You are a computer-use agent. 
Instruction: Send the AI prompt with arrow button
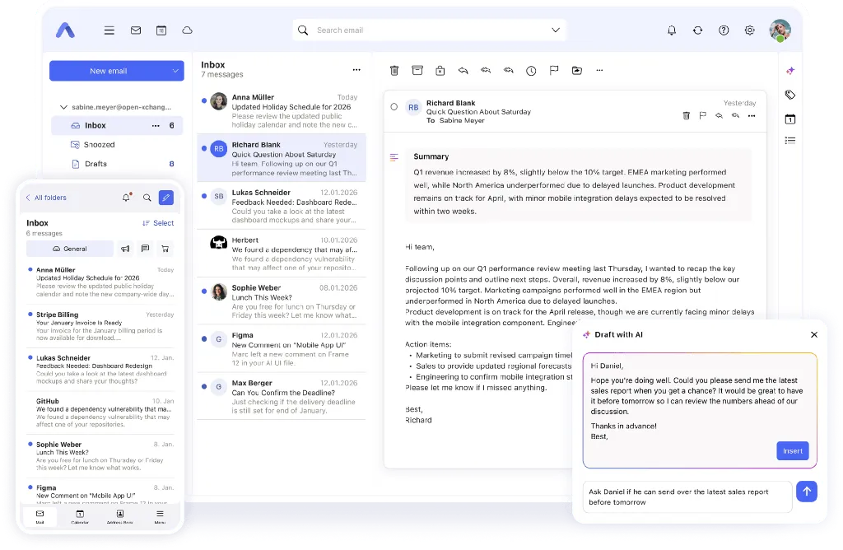click(807, 492)
